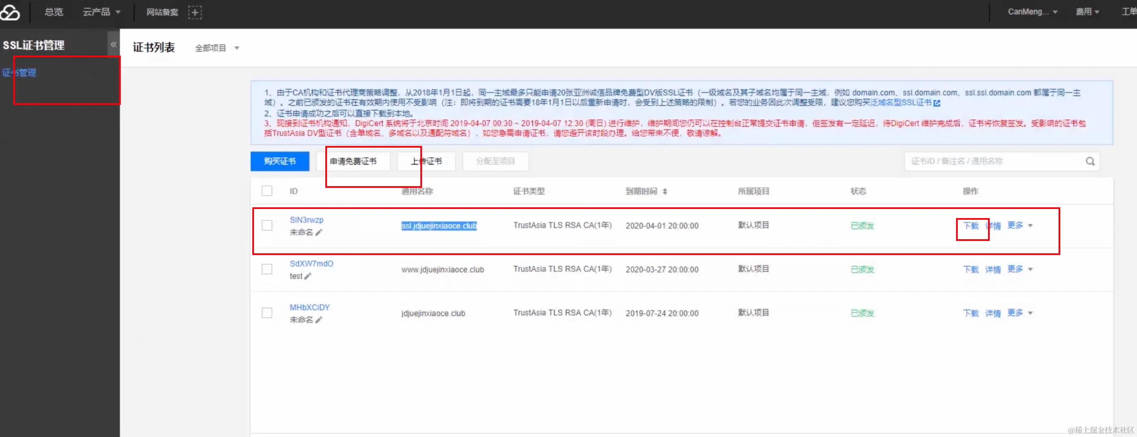Viewport: 1137px width, 437px height.
Task: Click the expiry date 2019-07-24 20:00:00
Action: pos(662,313)
